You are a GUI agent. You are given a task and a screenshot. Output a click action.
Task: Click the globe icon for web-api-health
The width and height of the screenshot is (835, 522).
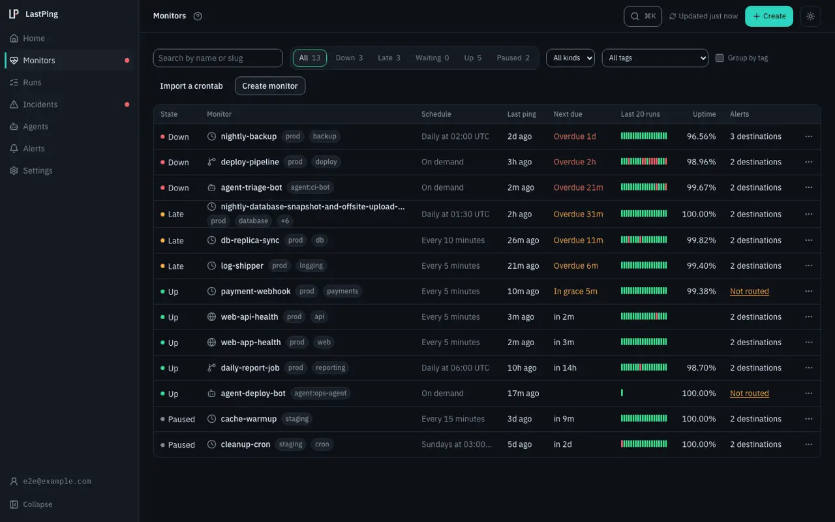tap(211, 317)
